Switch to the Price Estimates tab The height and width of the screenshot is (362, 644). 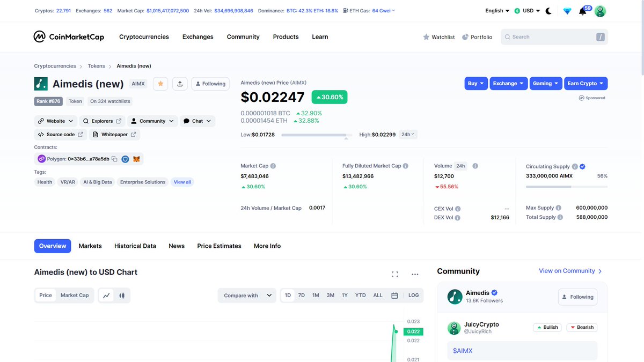[x=219, y=246]
